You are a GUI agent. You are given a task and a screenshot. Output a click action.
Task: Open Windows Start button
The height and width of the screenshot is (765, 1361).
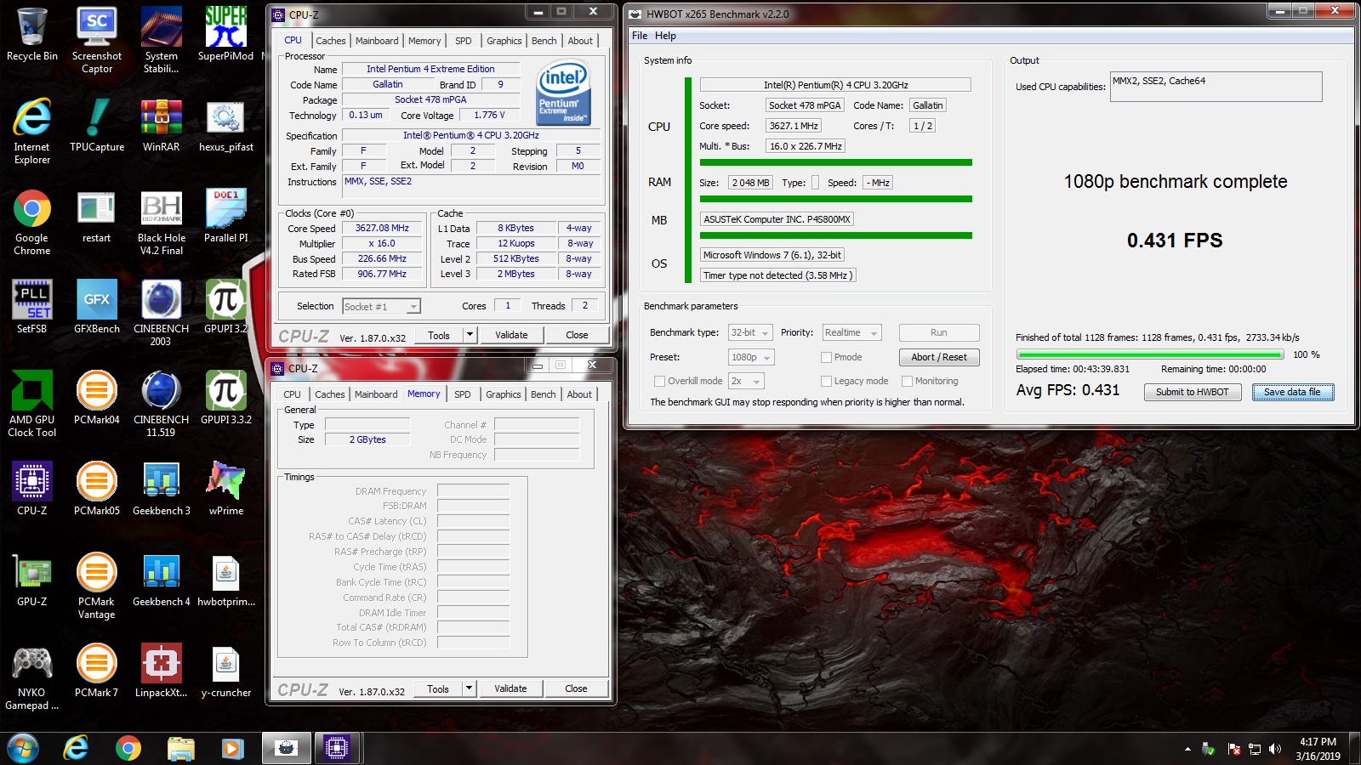23,749
